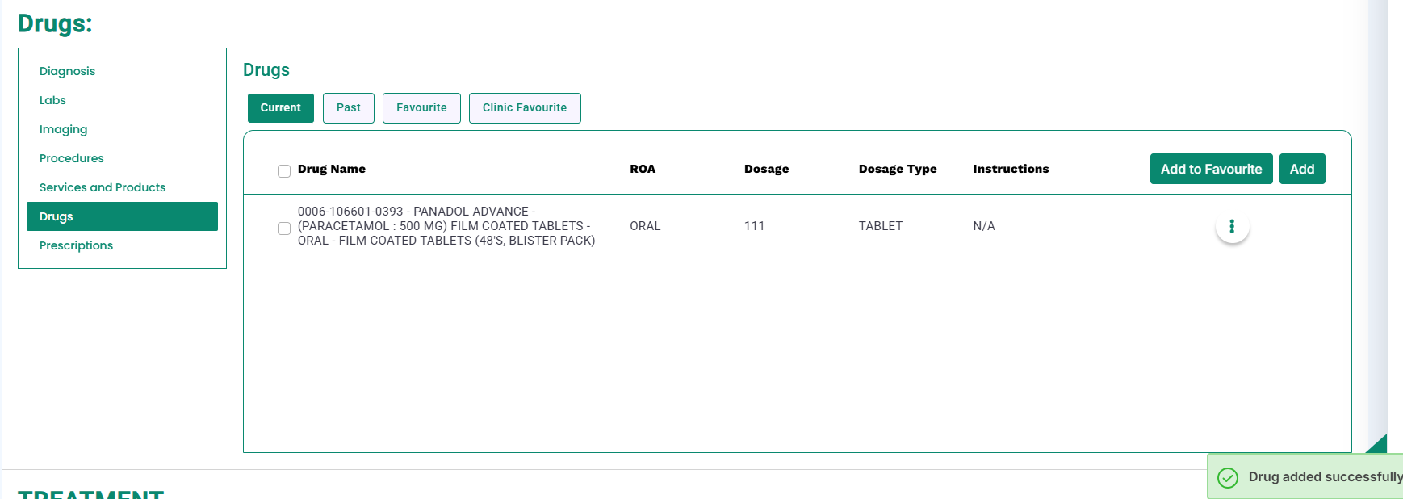Open the Favourite drugs tab
Image resolution: width=1403 pixels, height=499 pixels.
click(x=421, y=108)
